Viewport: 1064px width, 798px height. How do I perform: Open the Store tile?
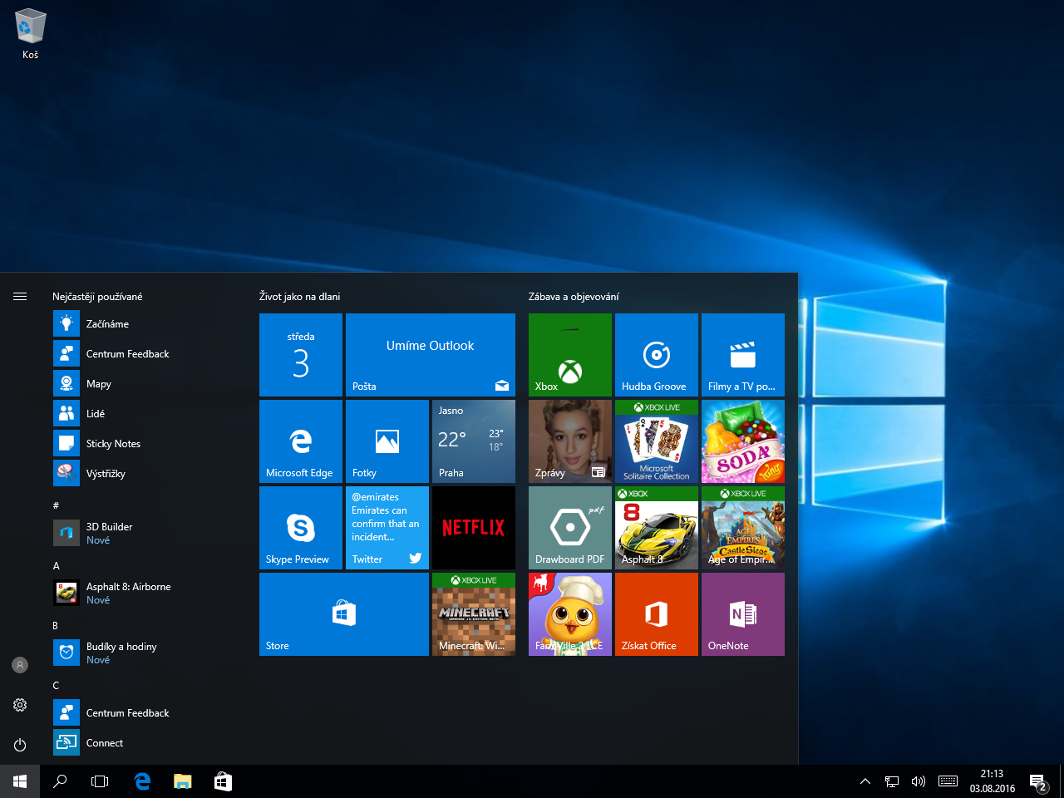pyautogui.click(x=344, y=614)
